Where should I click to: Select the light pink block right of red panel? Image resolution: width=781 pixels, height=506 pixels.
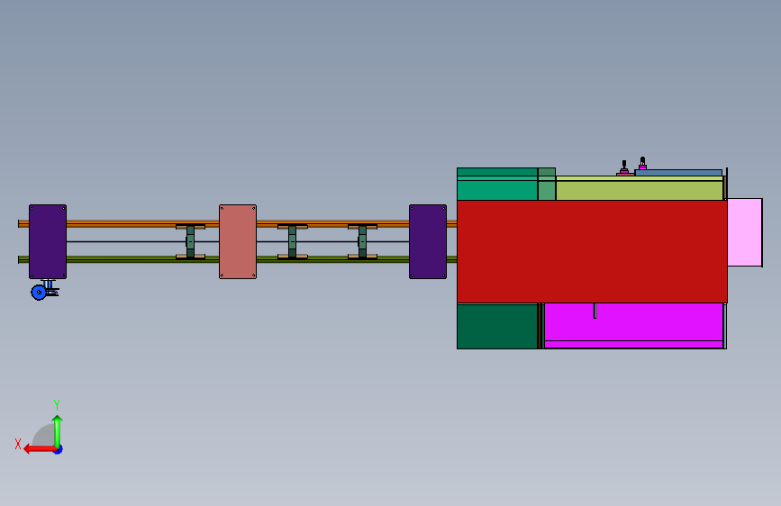(745, 232)
